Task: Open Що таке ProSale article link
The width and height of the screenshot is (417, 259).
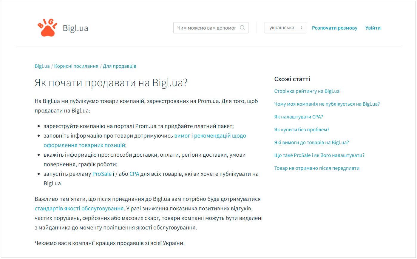Action: [x=319, y=155]
